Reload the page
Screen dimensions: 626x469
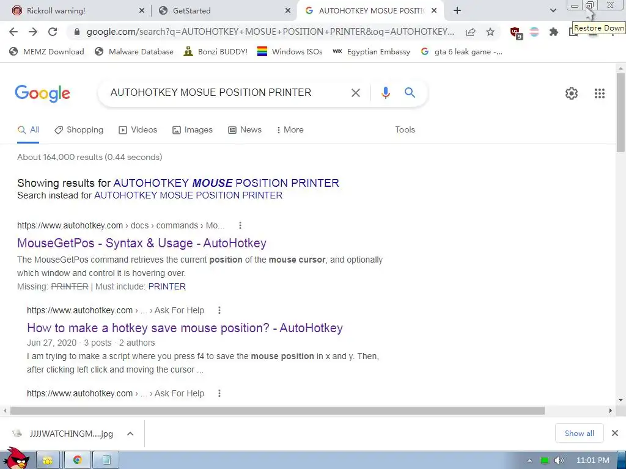pyautogui.click(x=53, y=32)
